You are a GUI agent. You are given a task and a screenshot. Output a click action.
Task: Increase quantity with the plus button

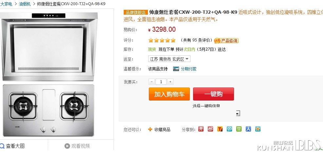[170, 82]
